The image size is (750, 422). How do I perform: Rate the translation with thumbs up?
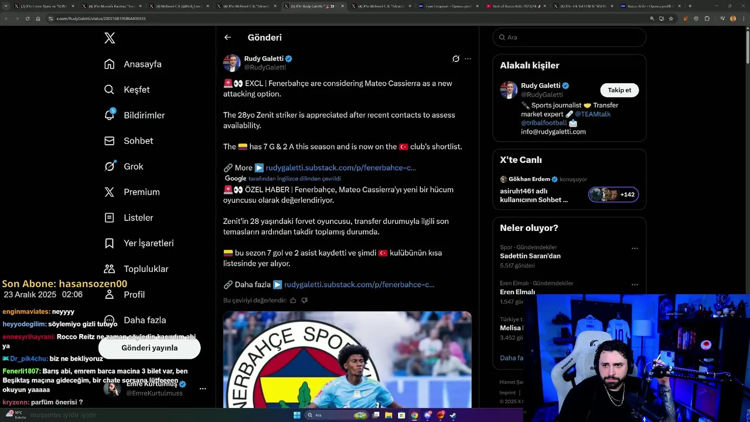tap(293, 300)
